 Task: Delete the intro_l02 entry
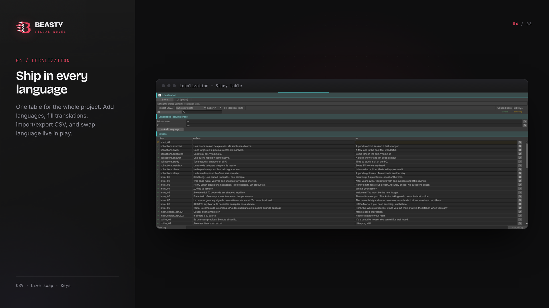pos(520,181)
